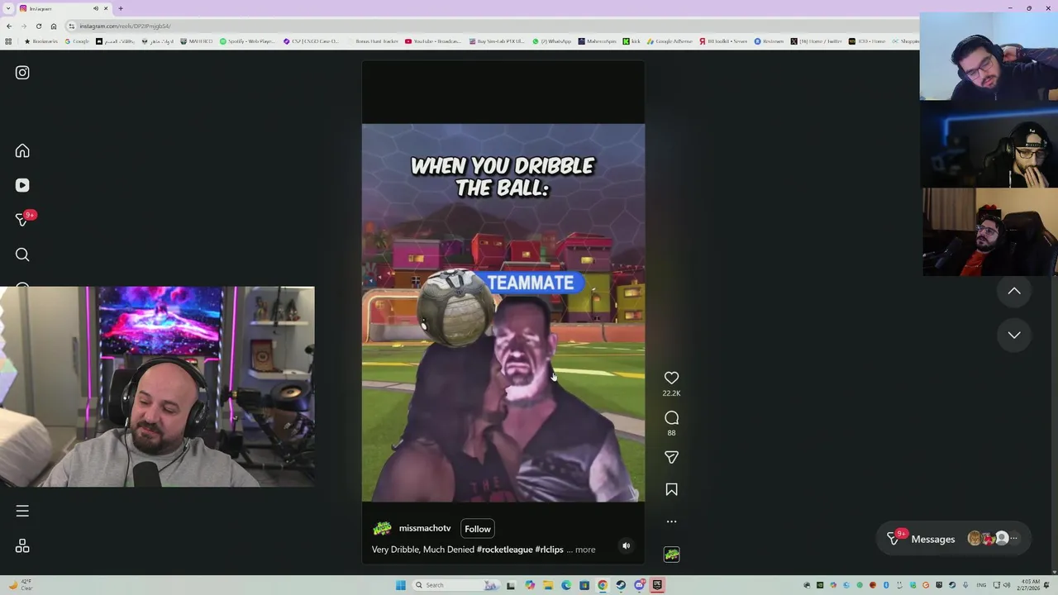Open the floating Messages button
The image size is (1058, 595).
coord(954,539)
